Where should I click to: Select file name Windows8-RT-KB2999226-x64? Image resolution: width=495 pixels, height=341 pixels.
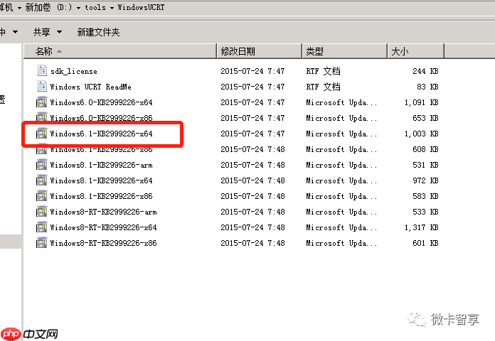click(x=103, y=227)
